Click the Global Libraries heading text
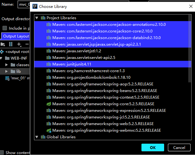Viewport: 195px width, 155px height. (x=61, y=137)
